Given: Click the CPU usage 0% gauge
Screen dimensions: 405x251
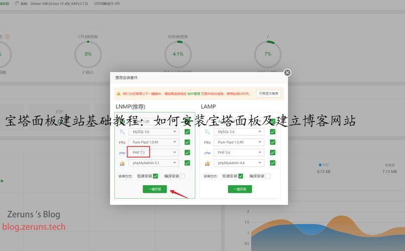Looking at the screenshot, I should coord(88,54).
